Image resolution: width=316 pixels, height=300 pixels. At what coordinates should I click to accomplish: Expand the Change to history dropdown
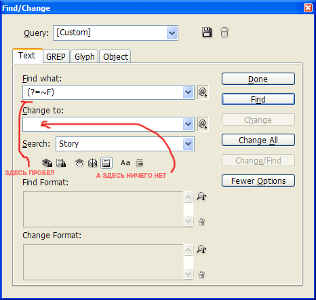coord(189,124)
